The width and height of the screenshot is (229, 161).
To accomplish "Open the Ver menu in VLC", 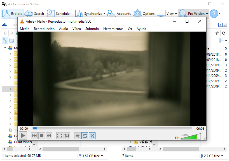I will (130, 29).
